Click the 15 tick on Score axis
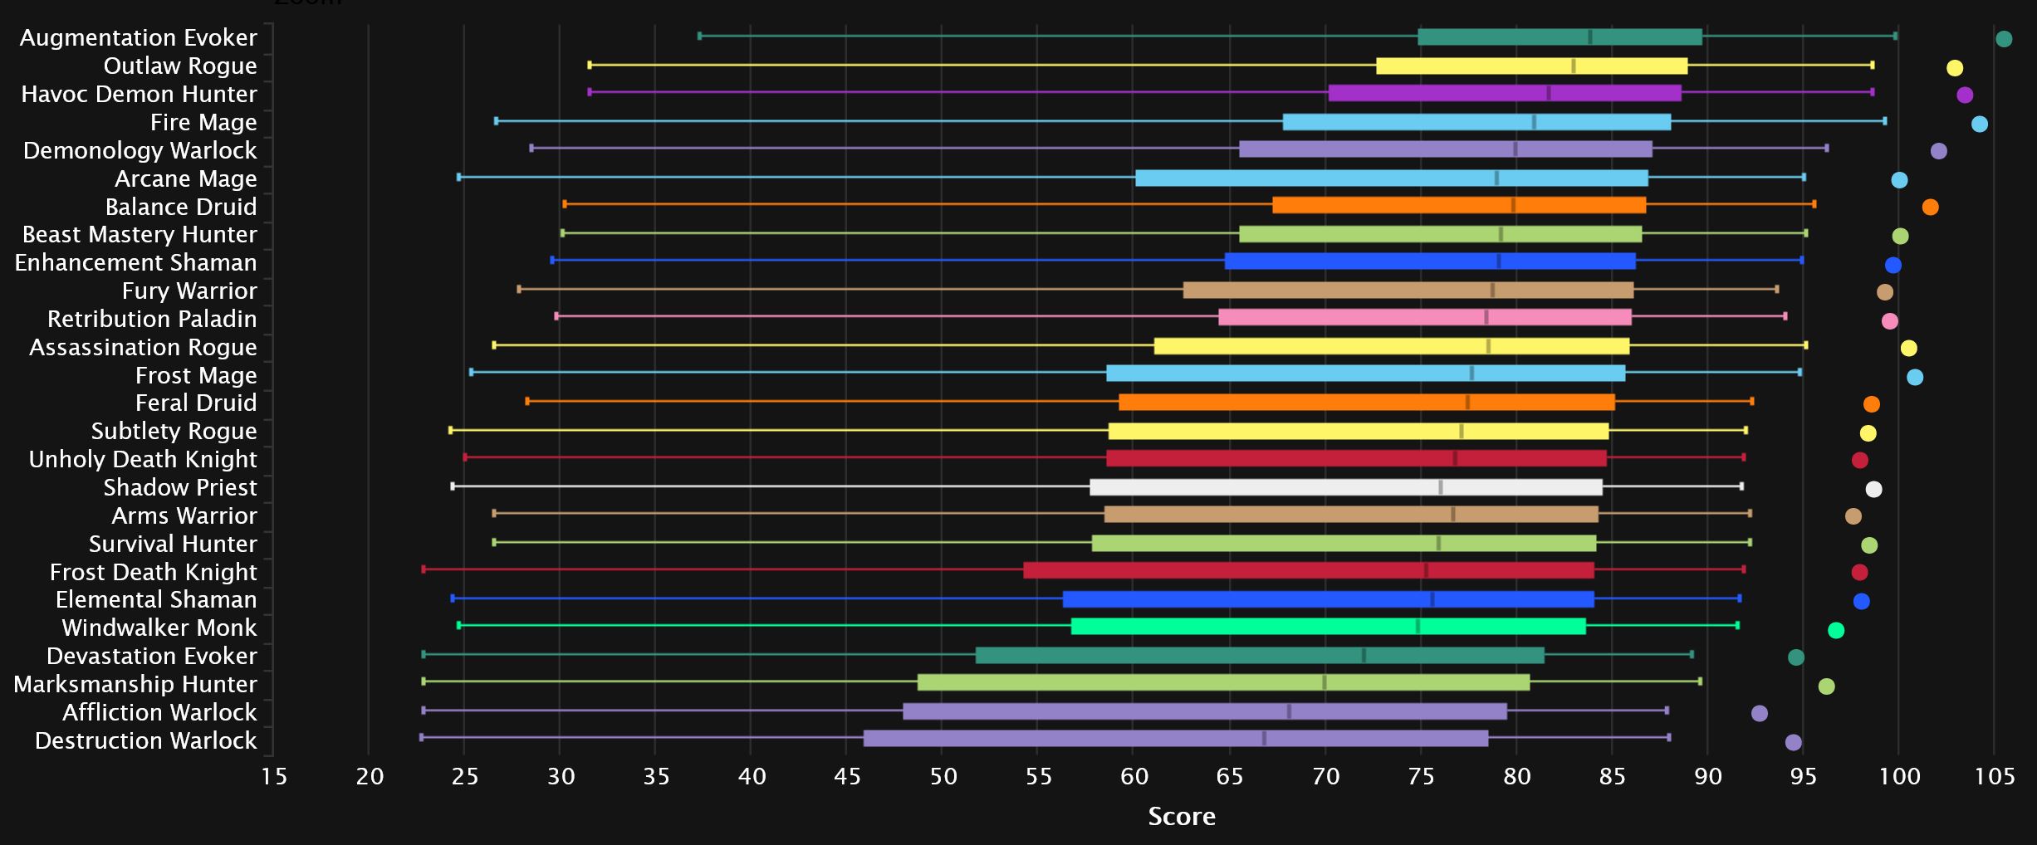The width and height of the screenshot is (2037, 845). tap(274, 777)
